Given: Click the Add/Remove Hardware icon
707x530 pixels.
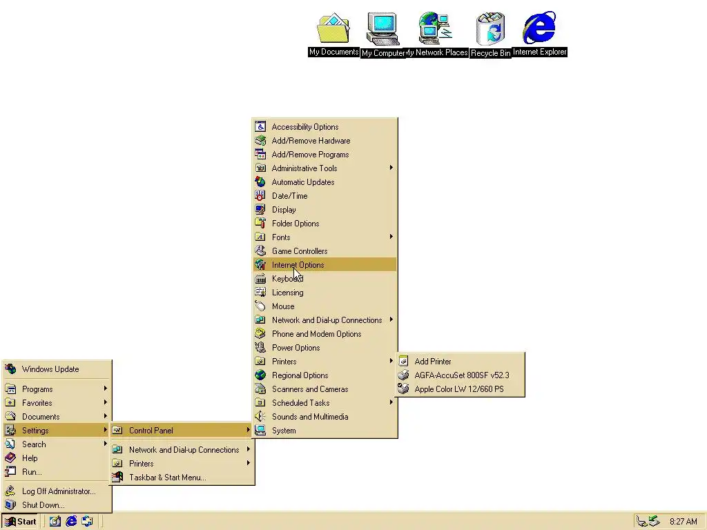Looking at the screenshot, I should coord(260,141).
